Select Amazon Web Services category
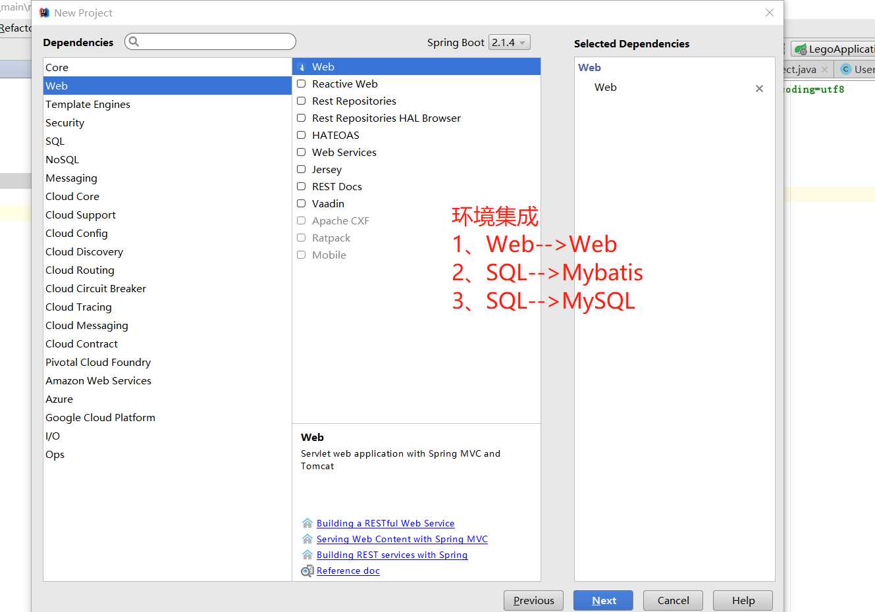 click(167, 380)
